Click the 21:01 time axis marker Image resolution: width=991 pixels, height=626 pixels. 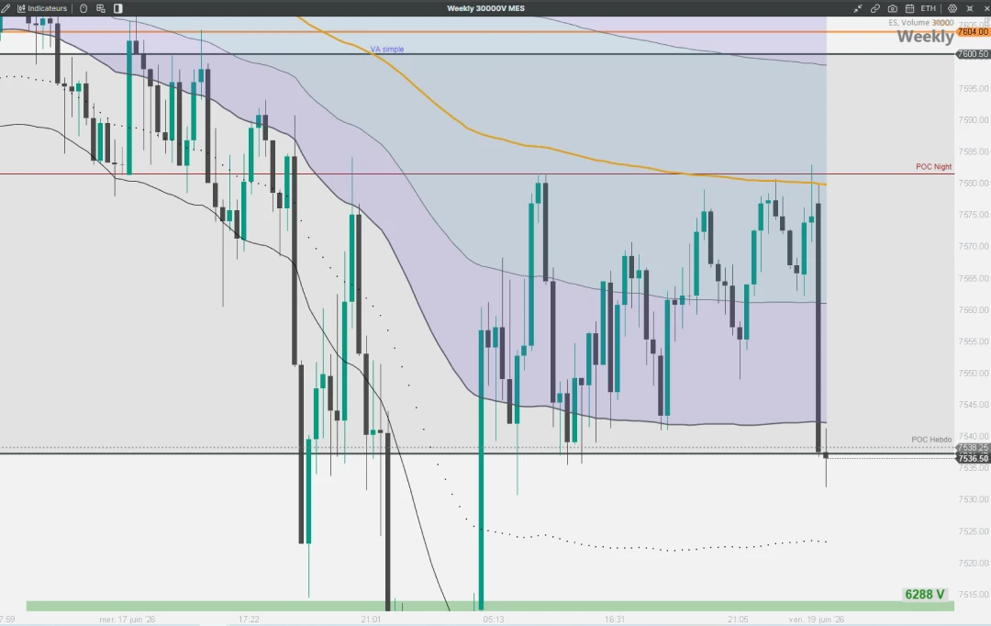pyautogui.click(x=371, y=619)
